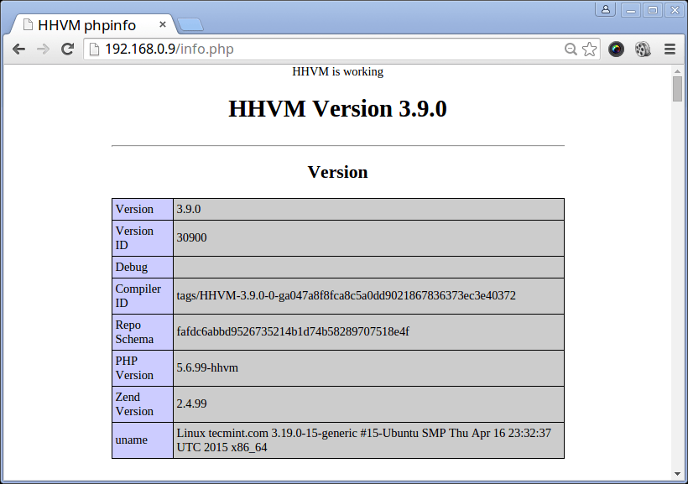Open the Chrome hamburger menu
Screen dimensions: 688x484
(x=670, y=49)
